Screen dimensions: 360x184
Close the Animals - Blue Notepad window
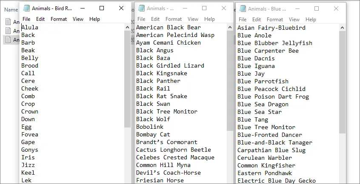336,8
